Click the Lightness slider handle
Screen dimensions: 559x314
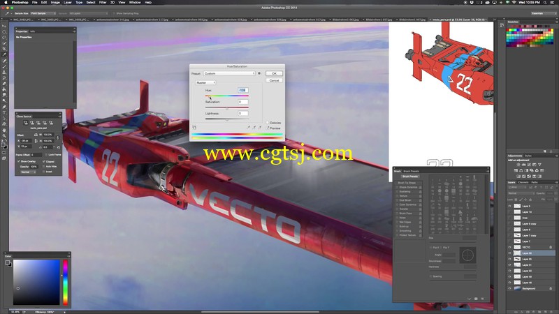tap(226, 119)
